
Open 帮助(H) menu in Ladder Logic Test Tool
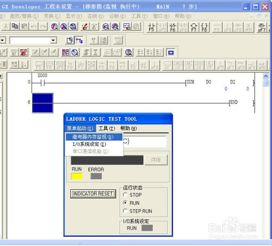(129, 129)
